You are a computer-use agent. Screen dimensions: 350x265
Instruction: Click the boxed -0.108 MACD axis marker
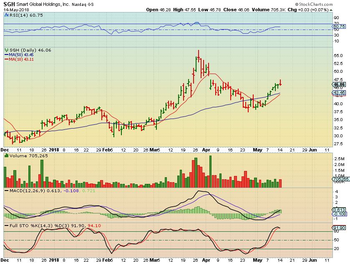point(340,214)
